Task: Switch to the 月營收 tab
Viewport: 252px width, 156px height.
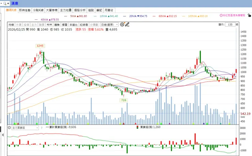Action: (109, 10)
